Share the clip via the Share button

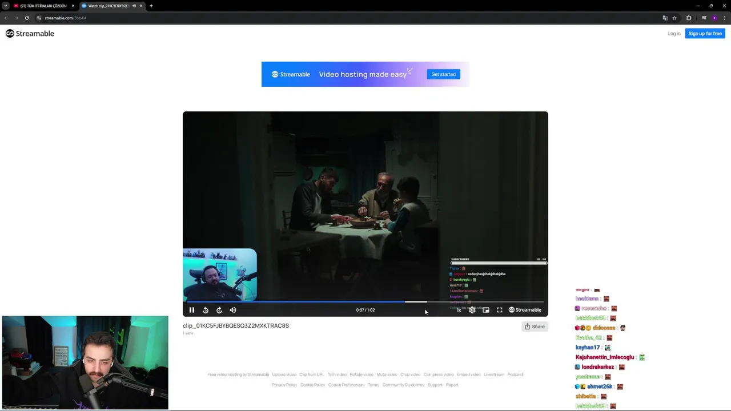click(x=535, y=327)
